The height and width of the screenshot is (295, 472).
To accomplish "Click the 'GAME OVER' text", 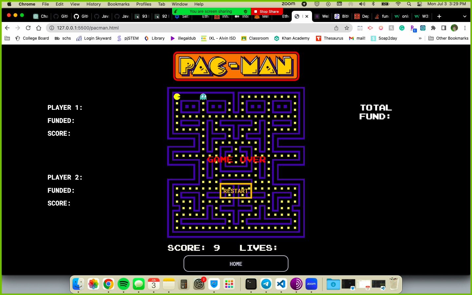I will pyautogui.click(x=236, y=160).
